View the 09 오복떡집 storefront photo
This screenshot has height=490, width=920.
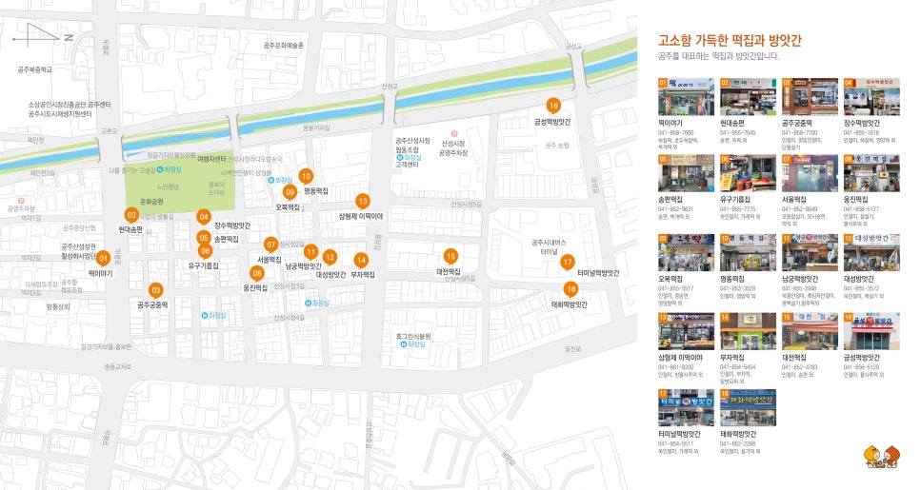tap(686, 253)
